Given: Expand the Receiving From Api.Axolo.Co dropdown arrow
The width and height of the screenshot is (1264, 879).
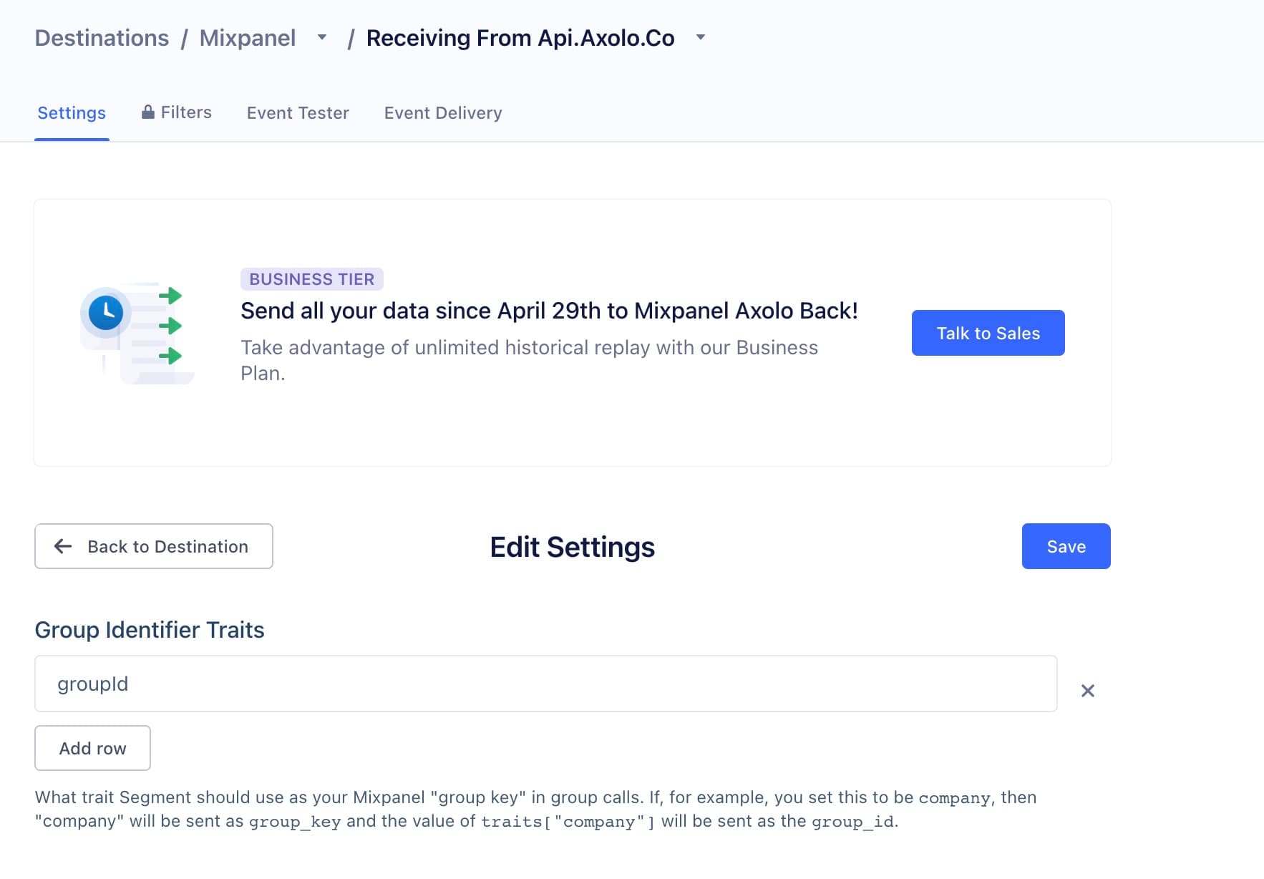Looking at the screenshot, I should click(701, 37).
